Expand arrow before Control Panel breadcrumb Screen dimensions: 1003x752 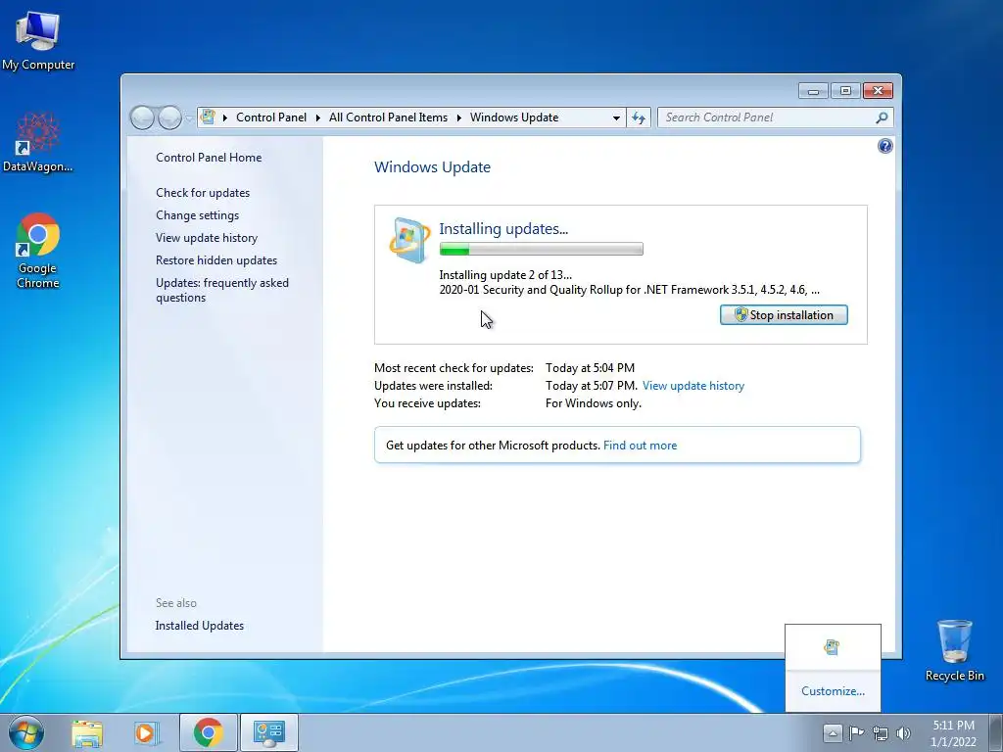[224, 117]
